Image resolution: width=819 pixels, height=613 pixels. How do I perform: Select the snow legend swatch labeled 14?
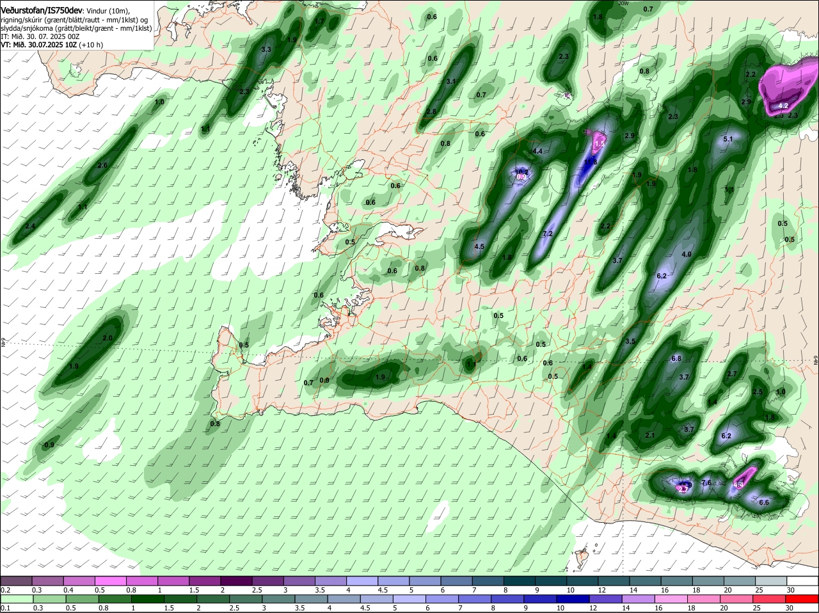645,580
